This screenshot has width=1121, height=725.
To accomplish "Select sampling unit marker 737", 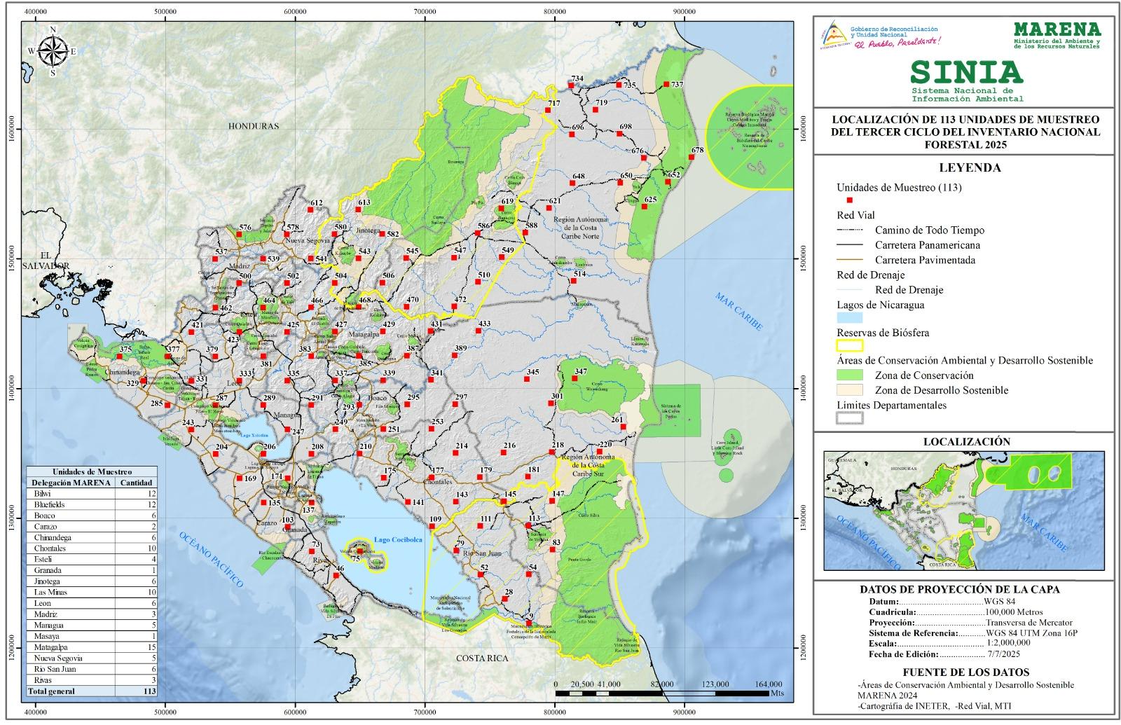I will point(666,85).
